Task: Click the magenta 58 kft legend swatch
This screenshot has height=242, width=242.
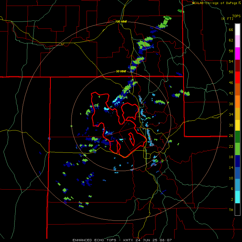Action: [237, 54]
